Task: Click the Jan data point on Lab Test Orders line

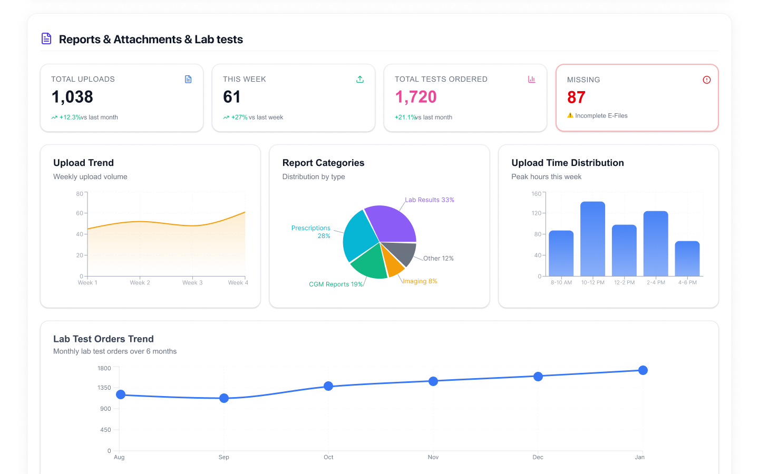Action: click(643, 370)
